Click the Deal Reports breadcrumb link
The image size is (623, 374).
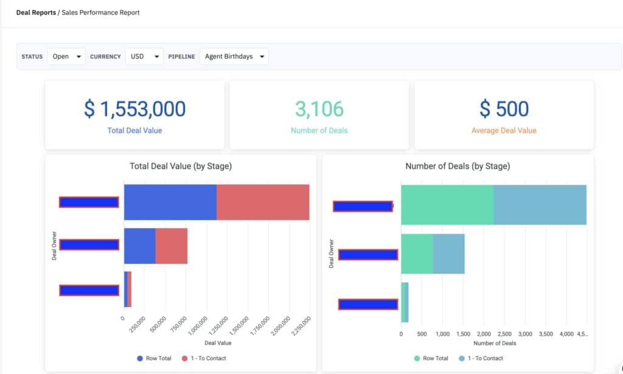pos(36,13)
